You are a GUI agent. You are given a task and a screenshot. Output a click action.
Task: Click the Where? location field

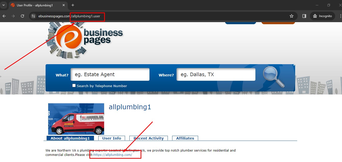(216, 74)
